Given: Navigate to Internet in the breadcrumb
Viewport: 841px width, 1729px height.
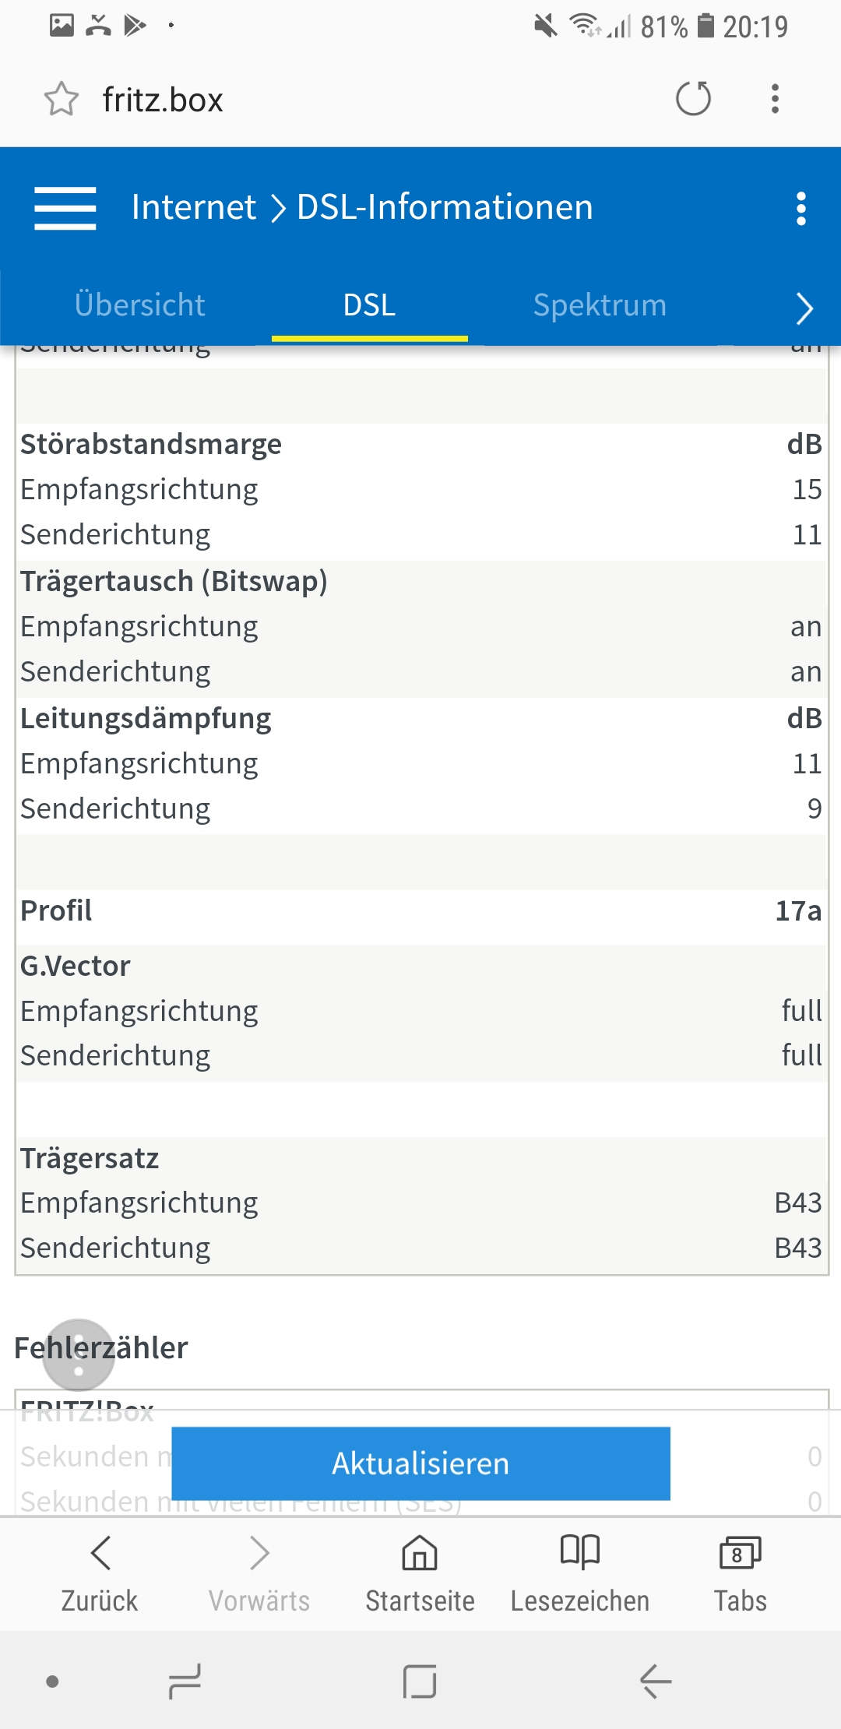Looking at the screenshot, I should point(194,207).
